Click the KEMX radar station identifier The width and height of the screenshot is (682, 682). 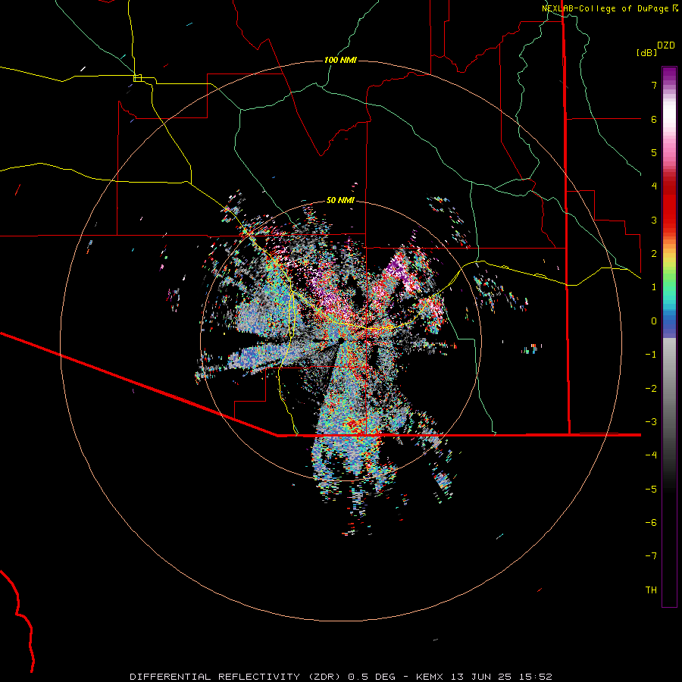pyautogui.click(x=430, y=677)
